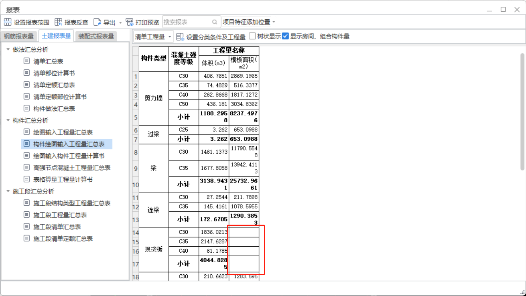Click the resize grip in window corner
The image size is (526, 296).
tap(522, 292)
